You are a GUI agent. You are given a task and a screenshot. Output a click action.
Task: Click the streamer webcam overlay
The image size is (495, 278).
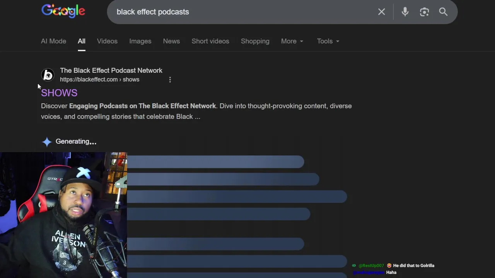[63, 215]
